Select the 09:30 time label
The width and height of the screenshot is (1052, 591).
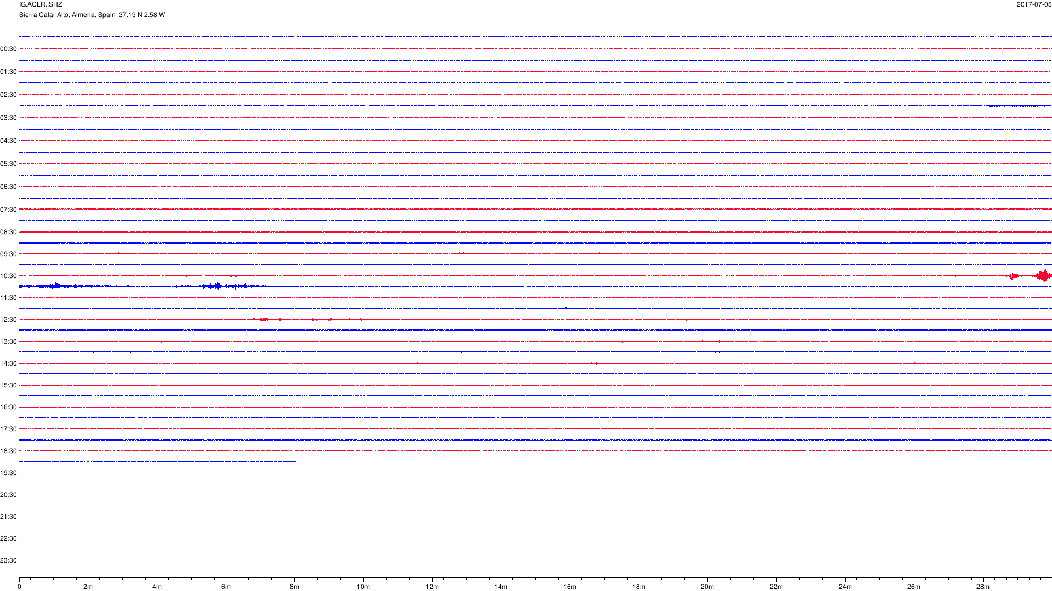[8, 254]
